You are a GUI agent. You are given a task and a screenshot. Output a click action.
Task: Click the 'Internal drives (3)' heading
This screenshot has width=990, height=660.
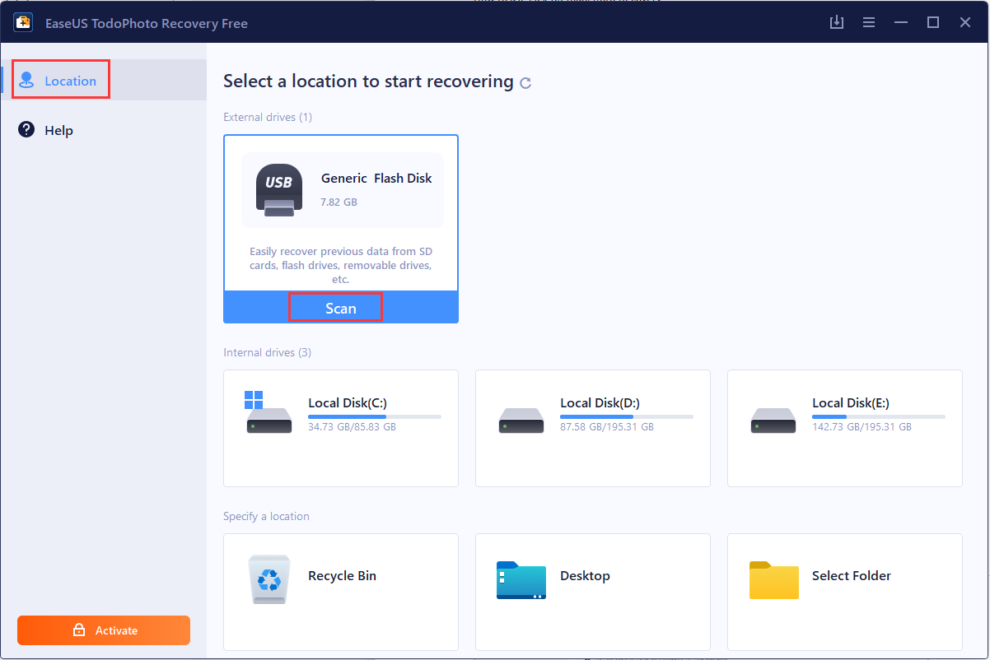tap(267, 352)
